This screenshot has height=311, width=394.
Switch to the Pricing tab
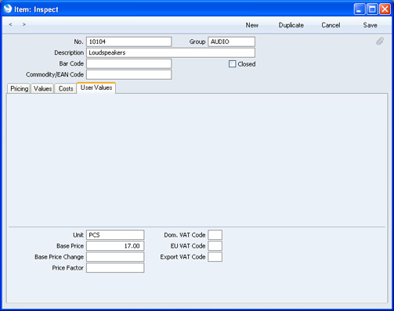pyautogui.click(x=19, y=88)
